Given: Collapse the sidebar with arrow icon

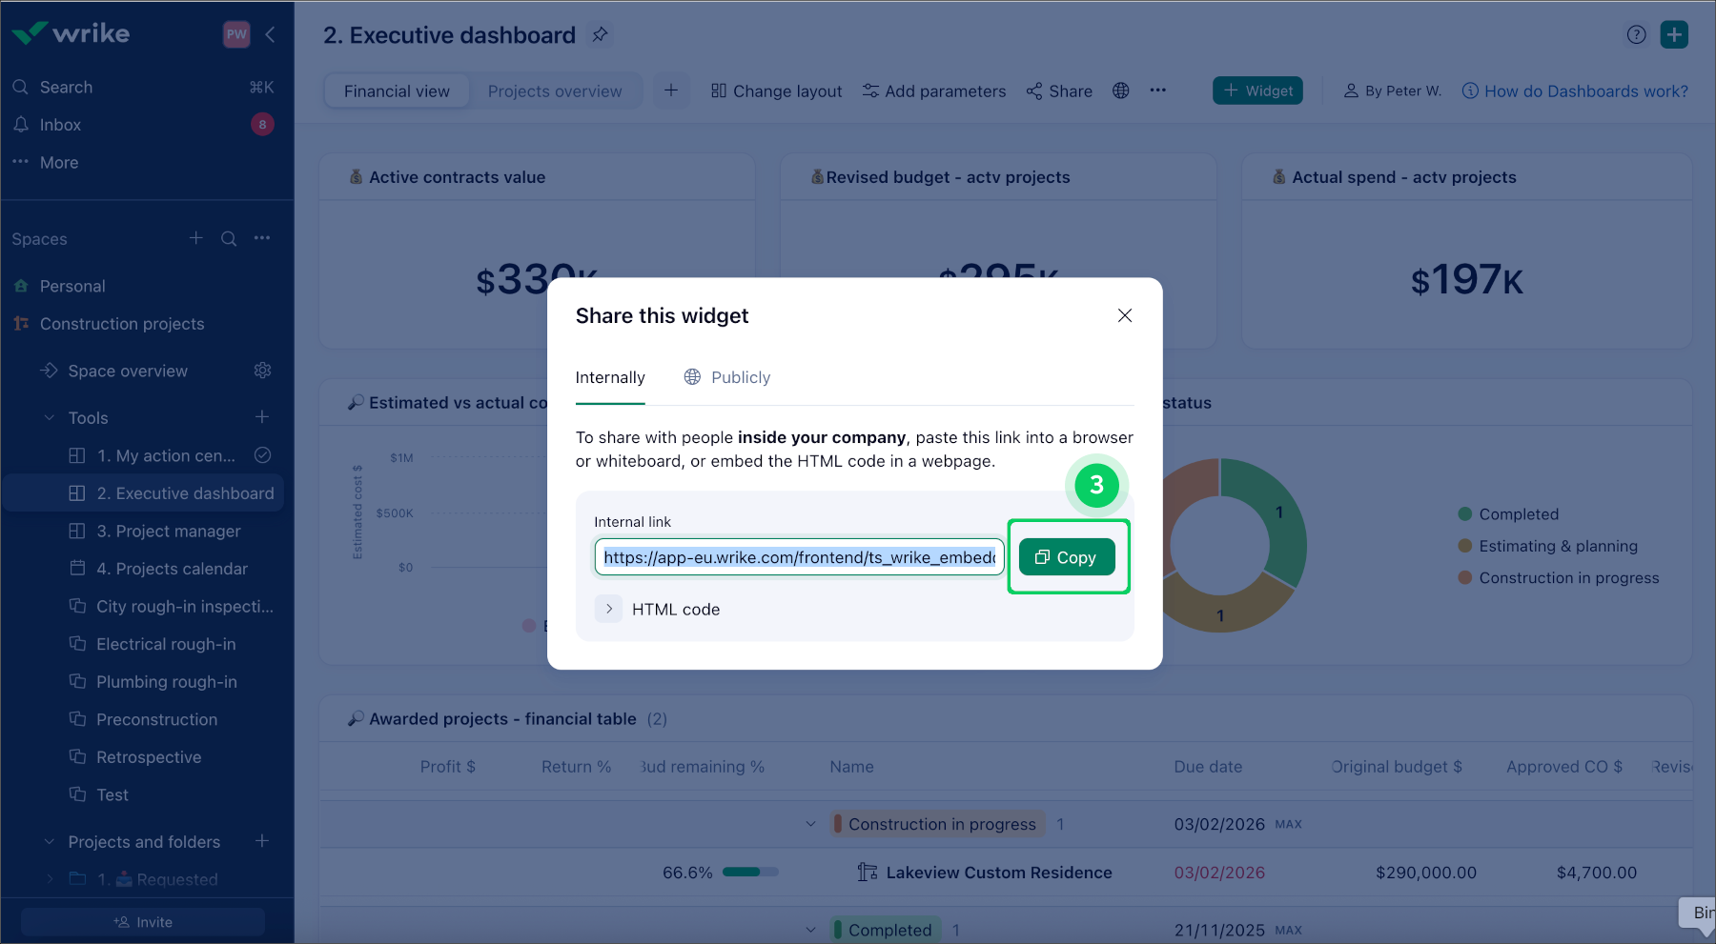Looking at the screenshot, I should click(x=271, y=34).
